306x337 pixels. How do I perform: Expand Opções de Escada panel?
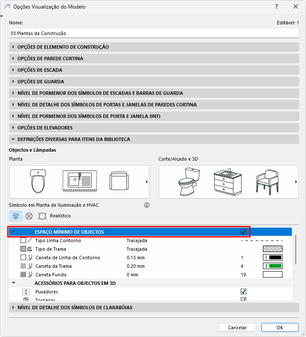pyautogui.click(x=154, y=70)
